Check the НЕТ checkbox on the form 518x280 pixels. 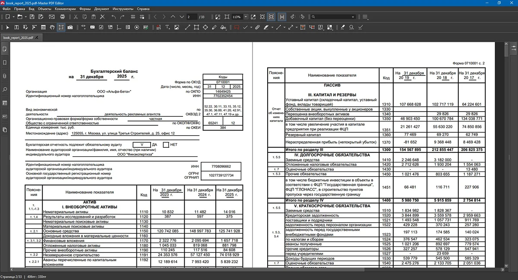point(166,145)
